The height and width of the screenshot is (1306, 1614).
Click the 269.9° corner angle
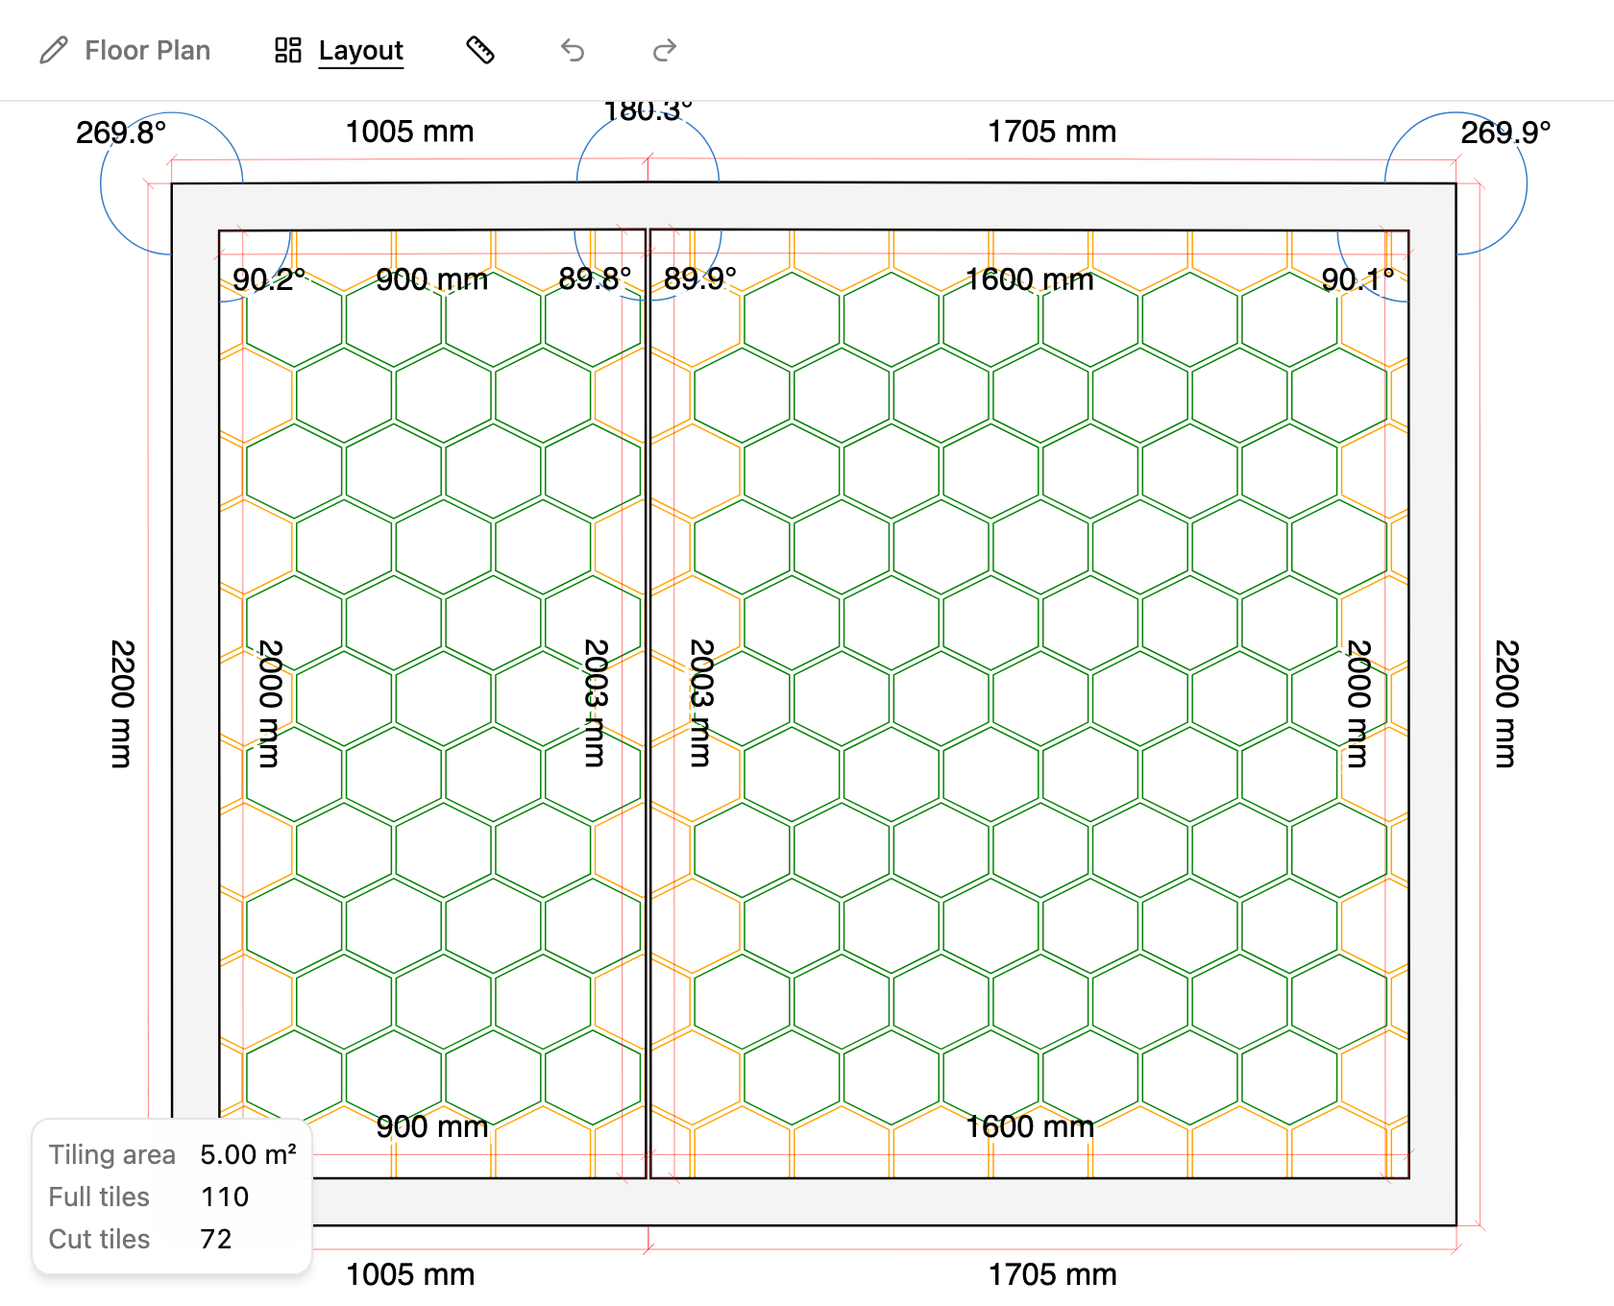[1505, 132]
